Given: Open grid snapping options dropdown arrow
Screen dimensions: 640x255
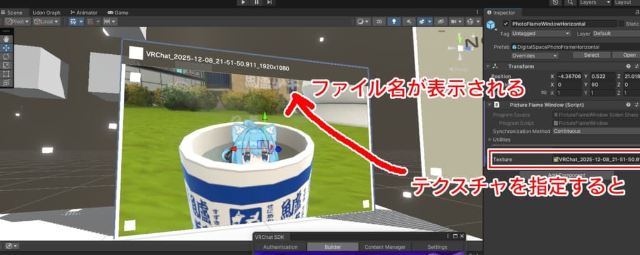Looking at the screenshot, I should (81, 22).
